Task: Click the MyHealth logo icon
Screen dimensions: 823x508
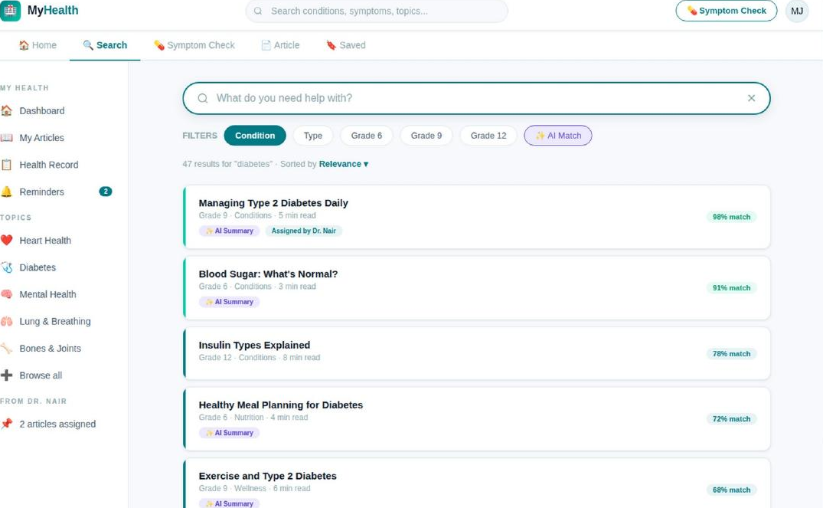Action: pos(10,11)
